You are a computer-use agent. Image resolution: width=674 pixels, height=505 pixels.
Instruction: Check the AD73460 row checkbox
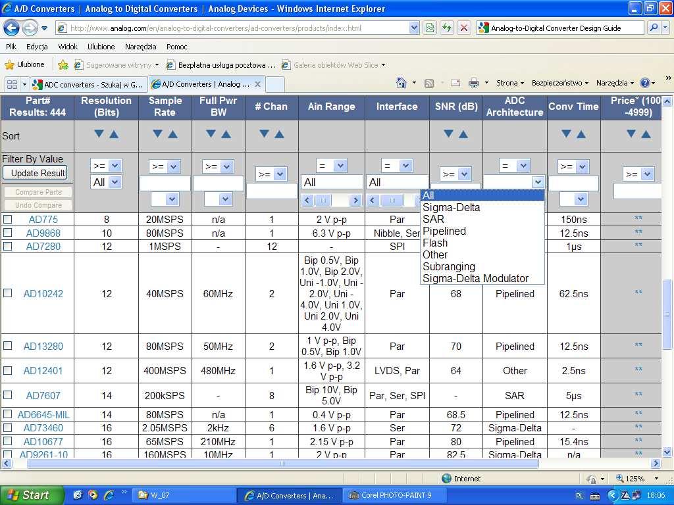(8, 427)
